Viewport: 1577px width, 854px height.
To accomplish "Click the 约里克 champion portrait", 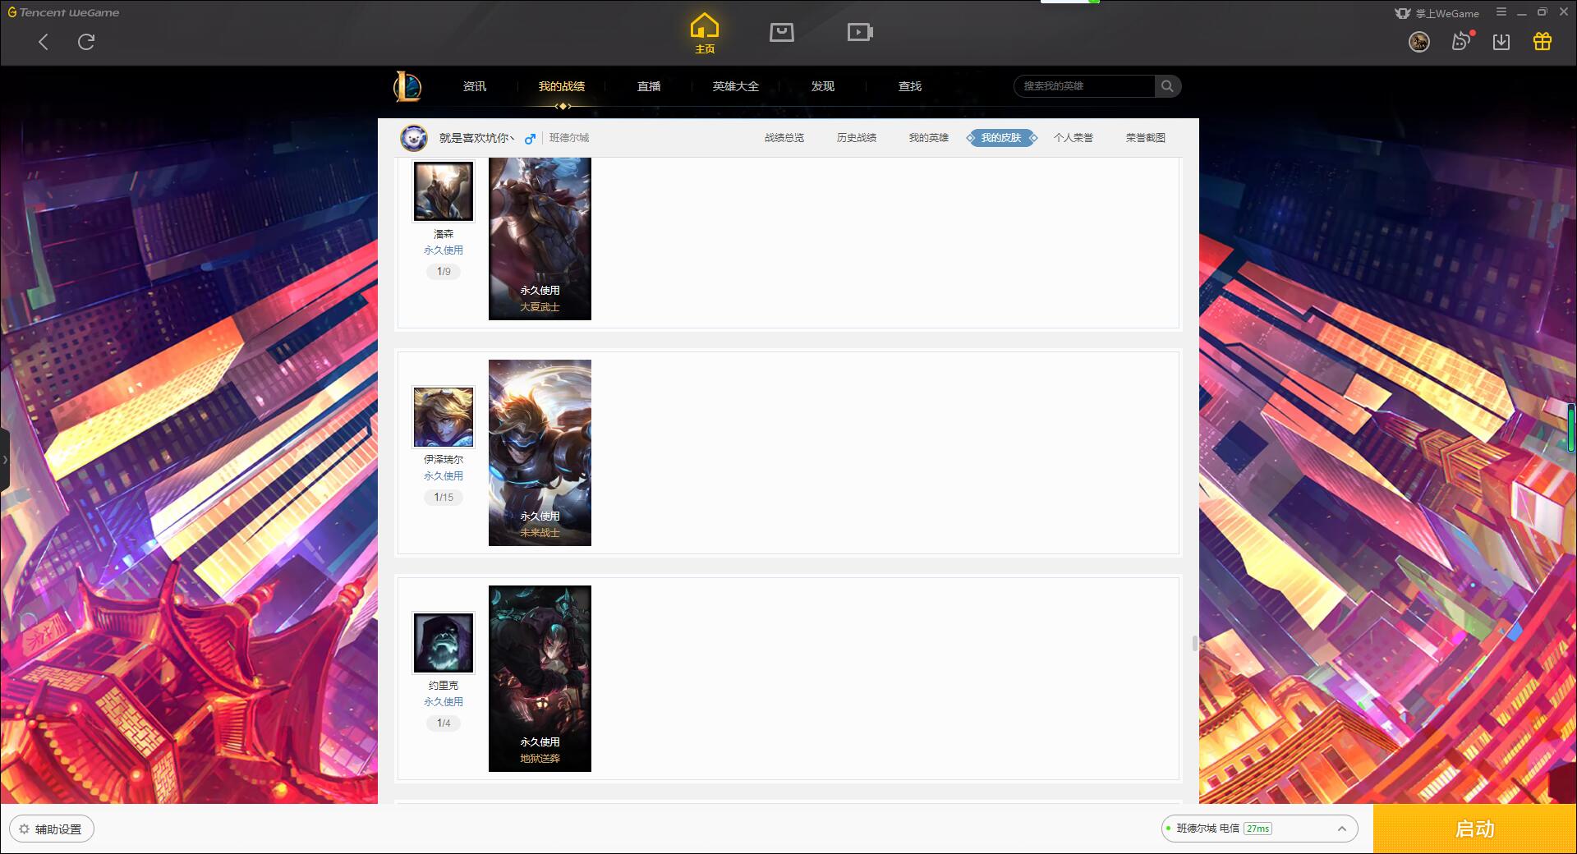I will 444,643.
